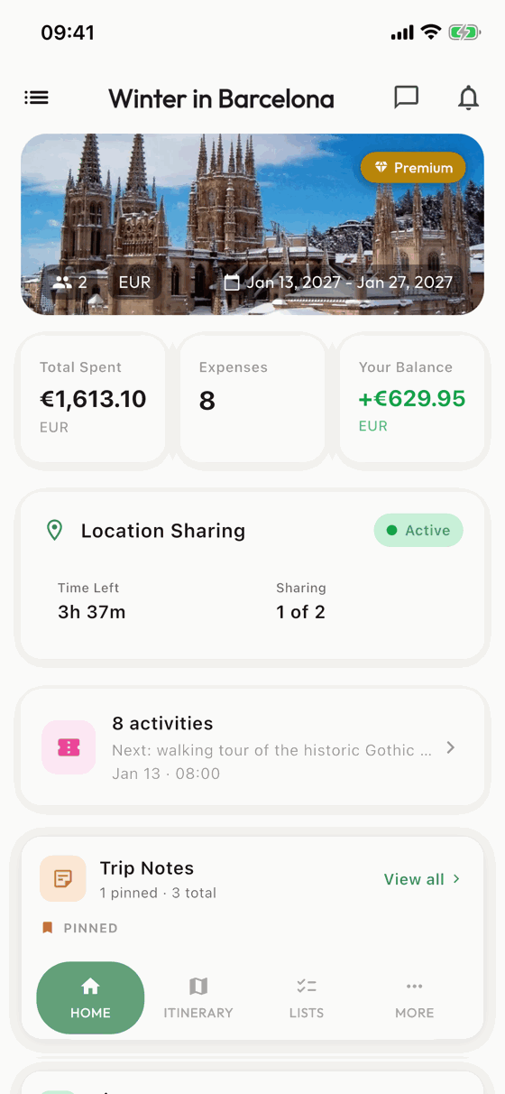Tap the members people icon on banner
The height and width of the screenshot is (1094, 505).
click(x=62, y=283)
